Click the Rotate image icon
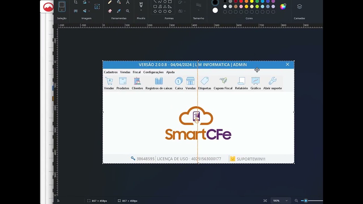 [85, 2]
